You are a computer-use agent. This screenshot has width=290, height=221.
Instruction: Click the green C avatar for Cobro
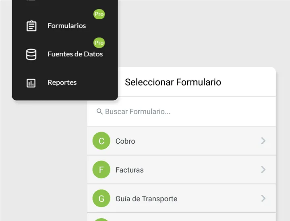click(101, 141)
